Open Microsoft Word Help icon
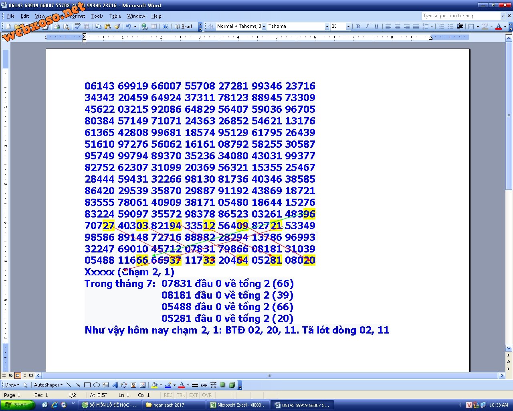This screenshot has height=411, width=513. pyautogui.click(x=165, y=26)
